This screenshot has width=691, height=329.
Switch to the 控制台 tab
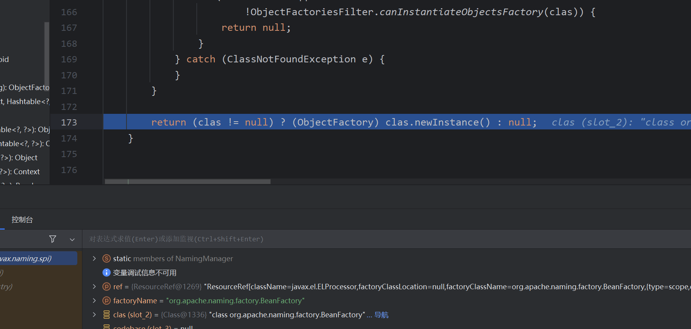(22, 219)
